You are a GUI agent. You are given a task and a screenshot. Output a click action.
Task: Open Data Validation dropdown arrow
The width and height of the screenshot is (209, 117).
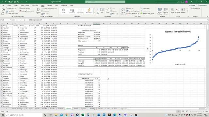tap(138, 14)
